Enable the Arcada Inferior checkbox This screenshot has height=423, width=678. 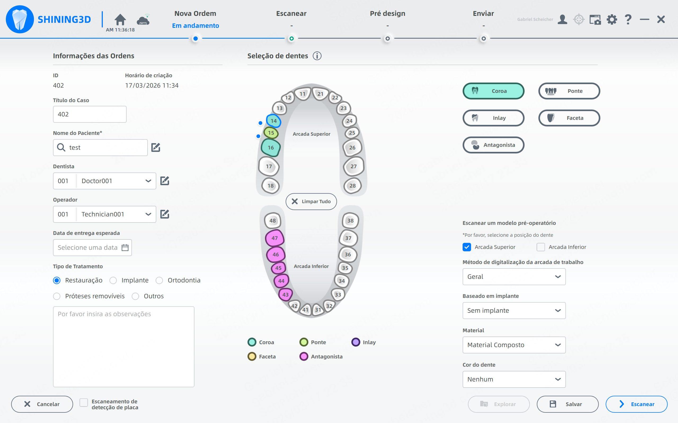[x=540, y=247]
